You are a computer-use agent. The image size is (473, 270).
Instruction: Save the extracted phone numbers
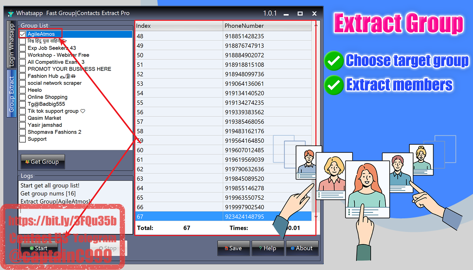click(233, 248)
